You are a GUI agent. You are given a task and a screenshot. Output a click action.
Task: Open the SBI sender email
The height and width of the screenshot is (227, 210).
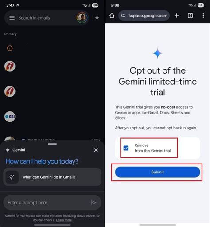[10, 117]
